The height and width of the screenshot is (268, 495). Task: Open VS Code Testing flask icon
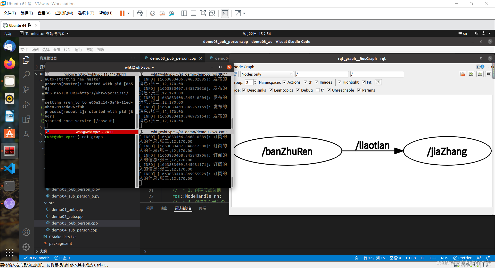26,134
